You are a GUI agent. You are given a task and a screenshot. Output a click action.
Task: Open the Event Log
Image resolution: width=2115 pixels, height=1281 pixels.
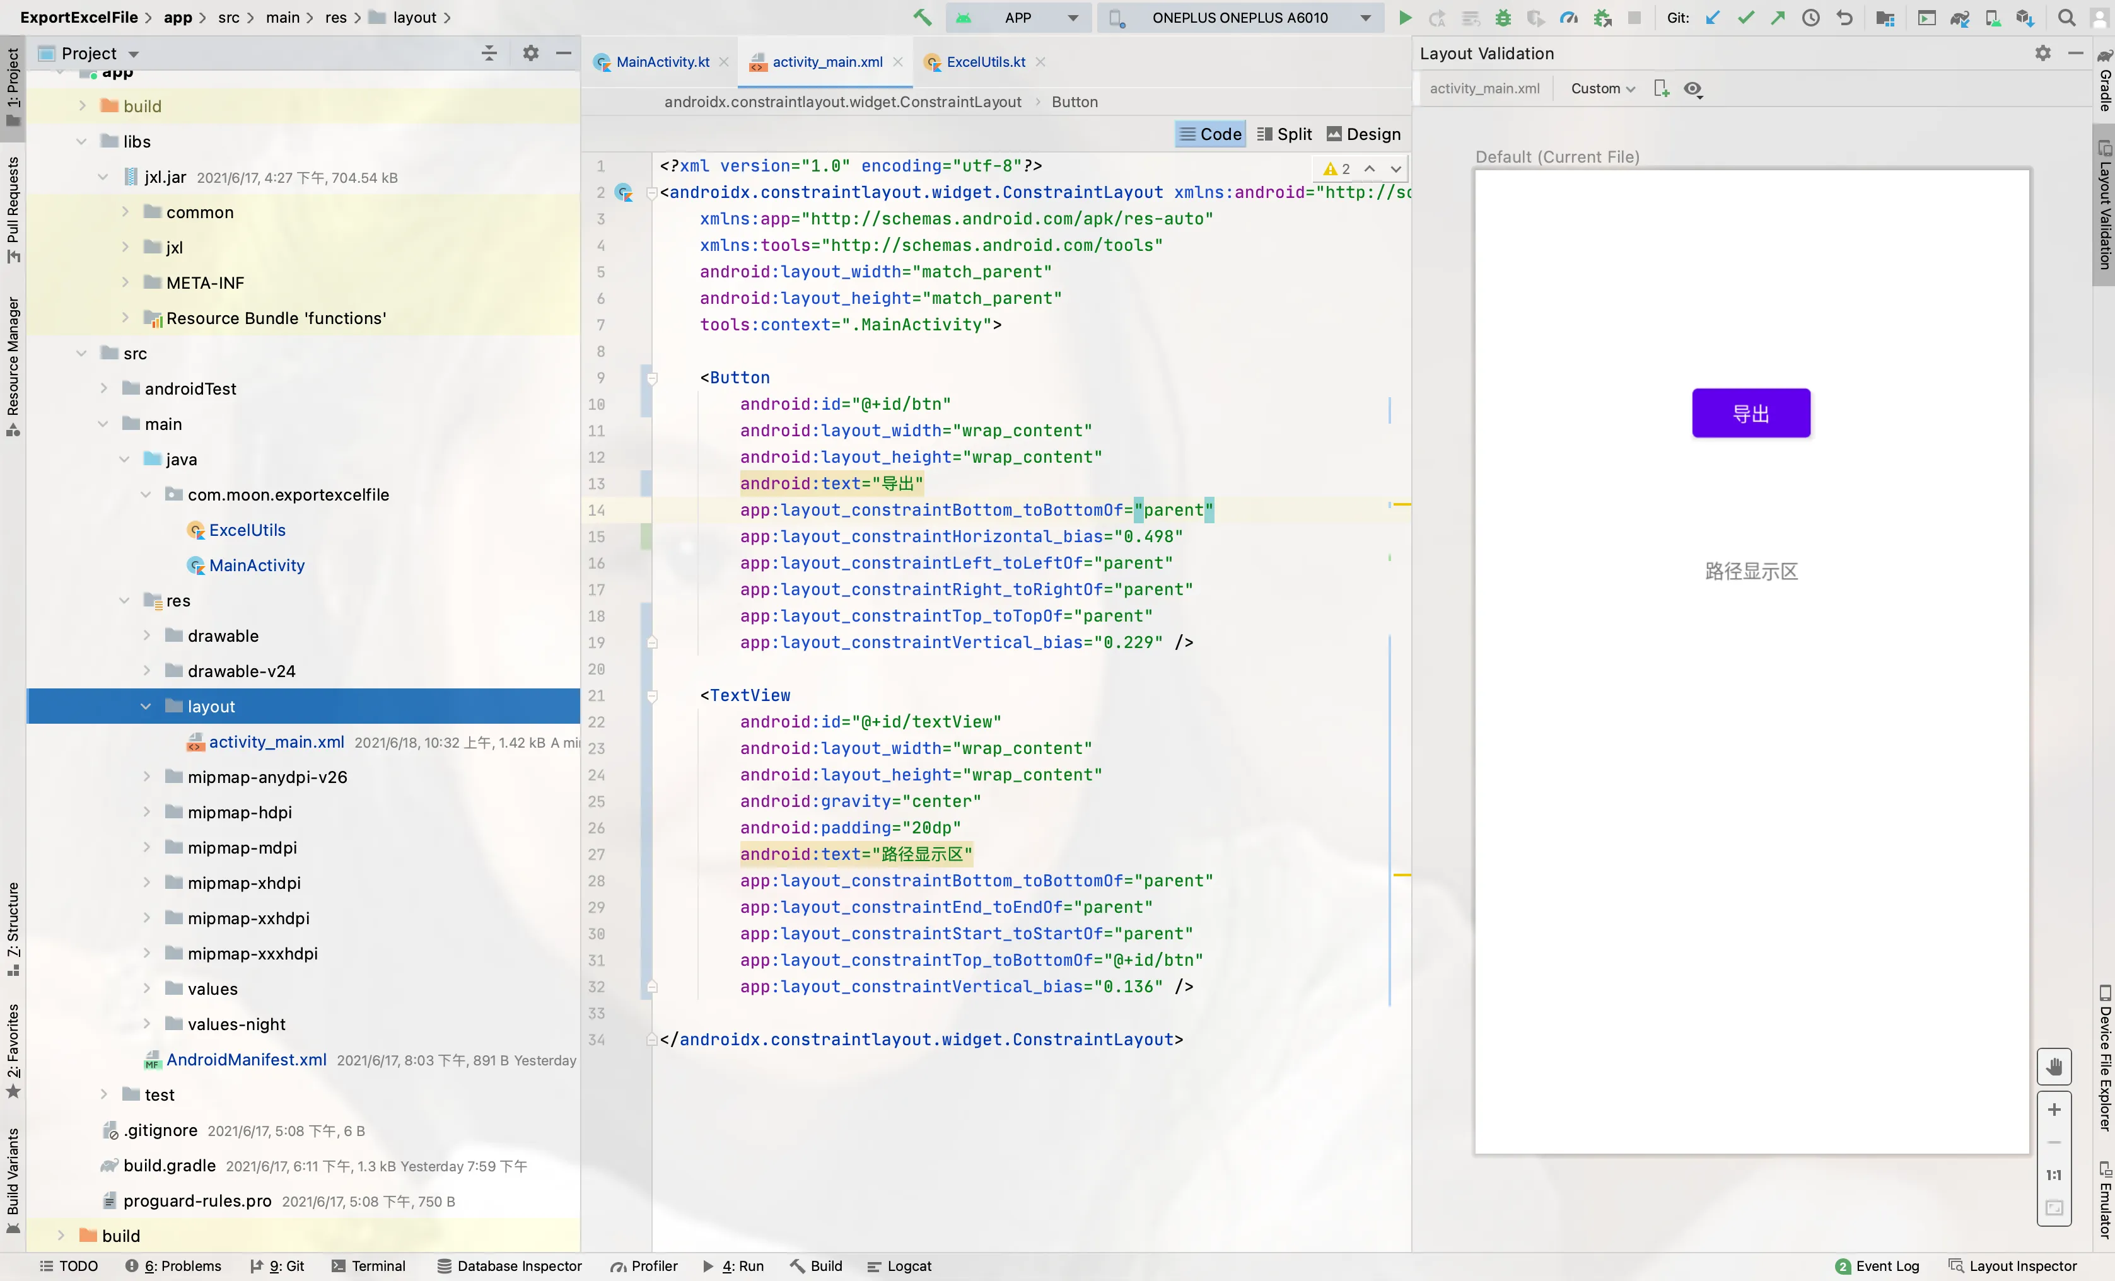pyautogui.click(x=1877, y=1266)
